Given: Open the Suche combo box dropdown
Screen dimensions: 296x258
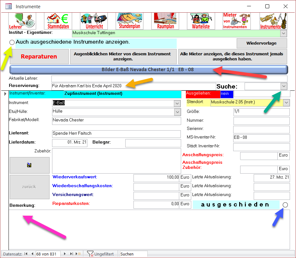Looking at the screenshot, I should click(x=284, y=86).
